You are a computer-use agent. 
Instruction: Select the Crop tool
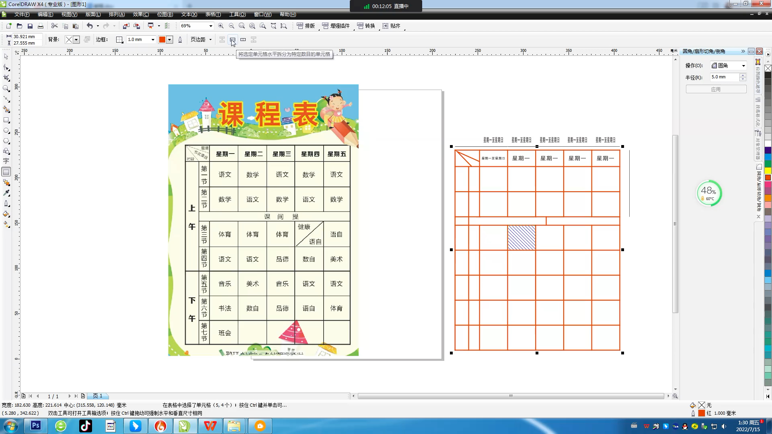[x=6, y=78]
